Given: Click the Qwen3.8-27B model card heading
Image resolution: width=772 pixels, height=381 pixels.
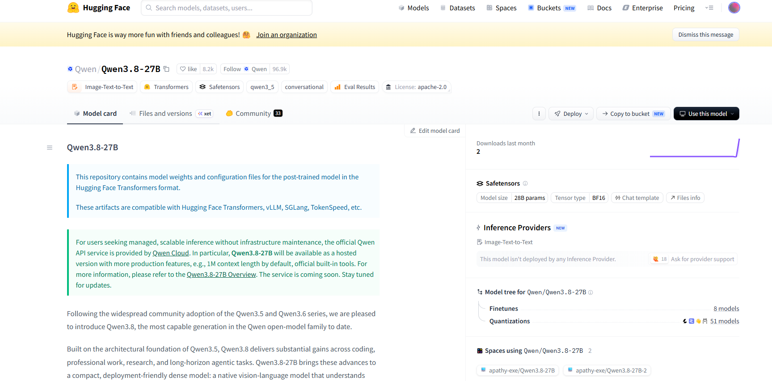Looking at the screenshot, I should [x=93, y=148].
